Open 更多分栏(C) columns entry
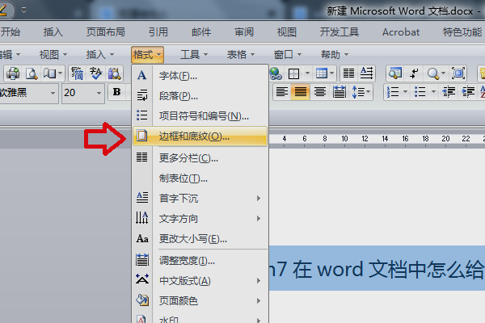The height and width of the screenshot is (323, 485). (x=200, y=158)
